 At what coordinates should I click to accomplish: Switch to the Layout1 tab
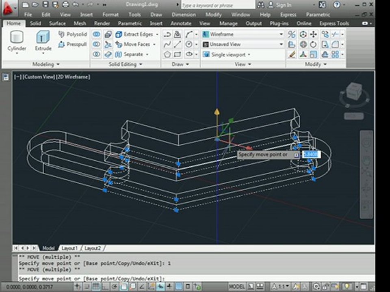(x=69, y=248)
